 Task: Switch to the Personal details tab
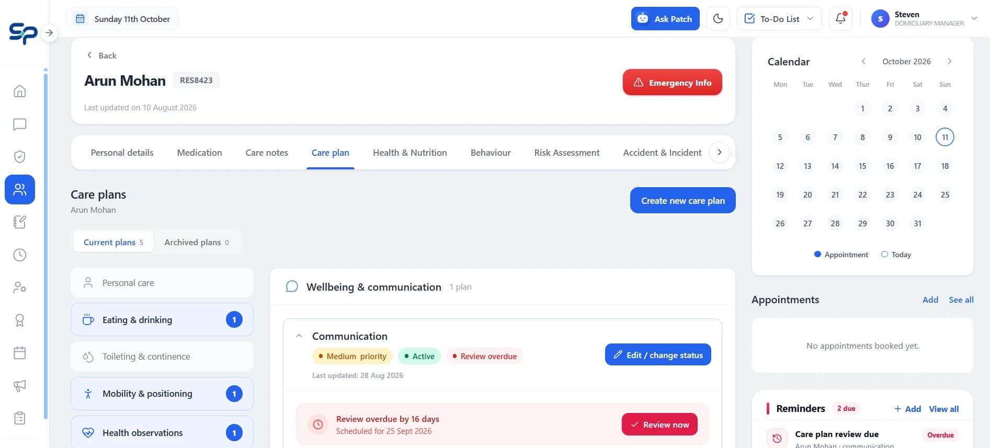pyautogui.click(x=122, y=153)
